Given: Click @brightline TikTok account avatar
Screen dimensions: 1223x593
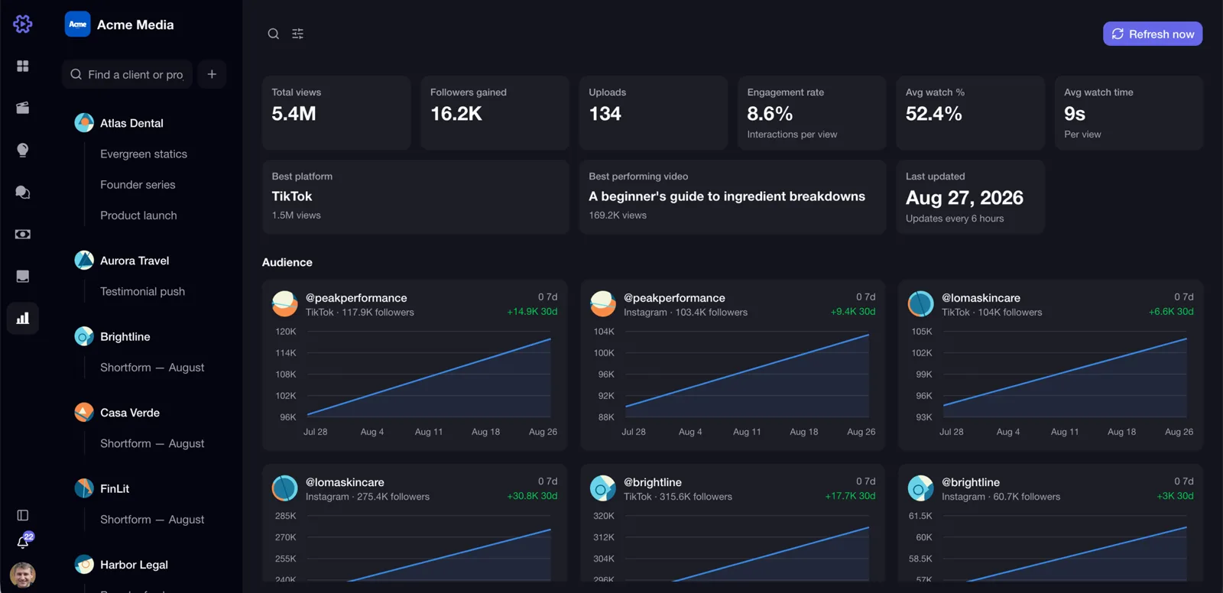Looking at the screenshot, I should click(x=603, y=488).
